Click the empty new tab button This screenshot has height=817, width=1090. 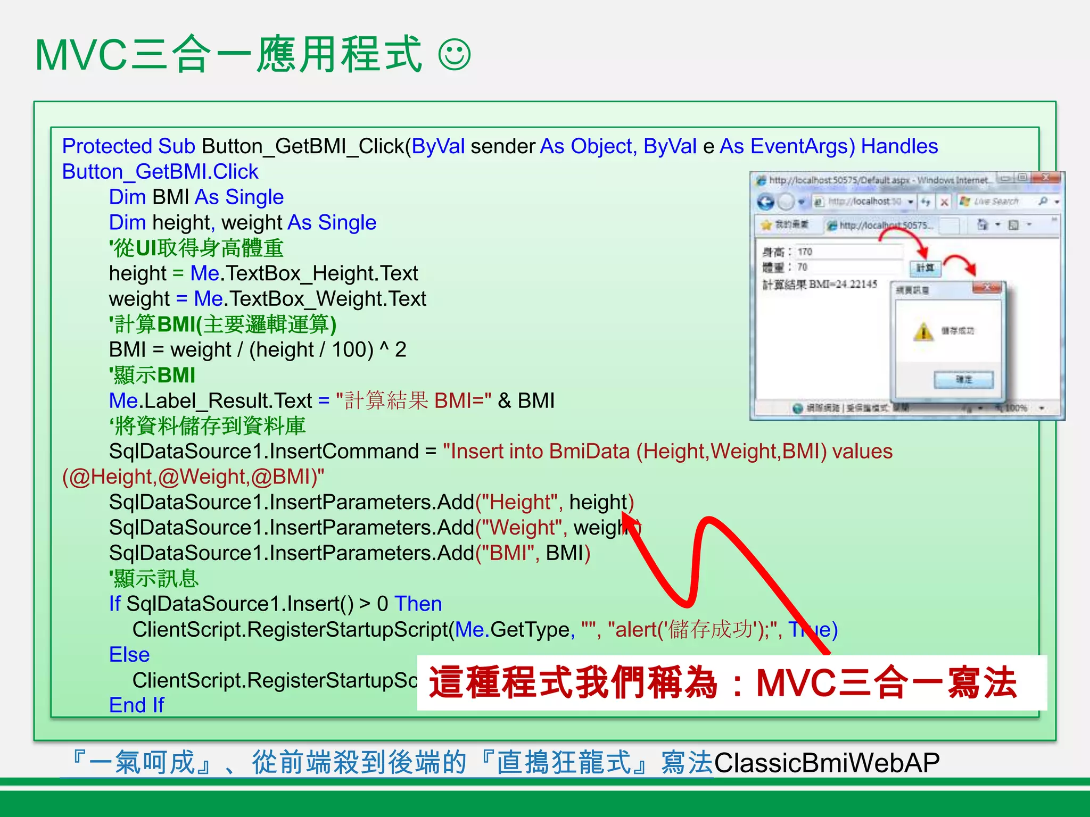949,226
